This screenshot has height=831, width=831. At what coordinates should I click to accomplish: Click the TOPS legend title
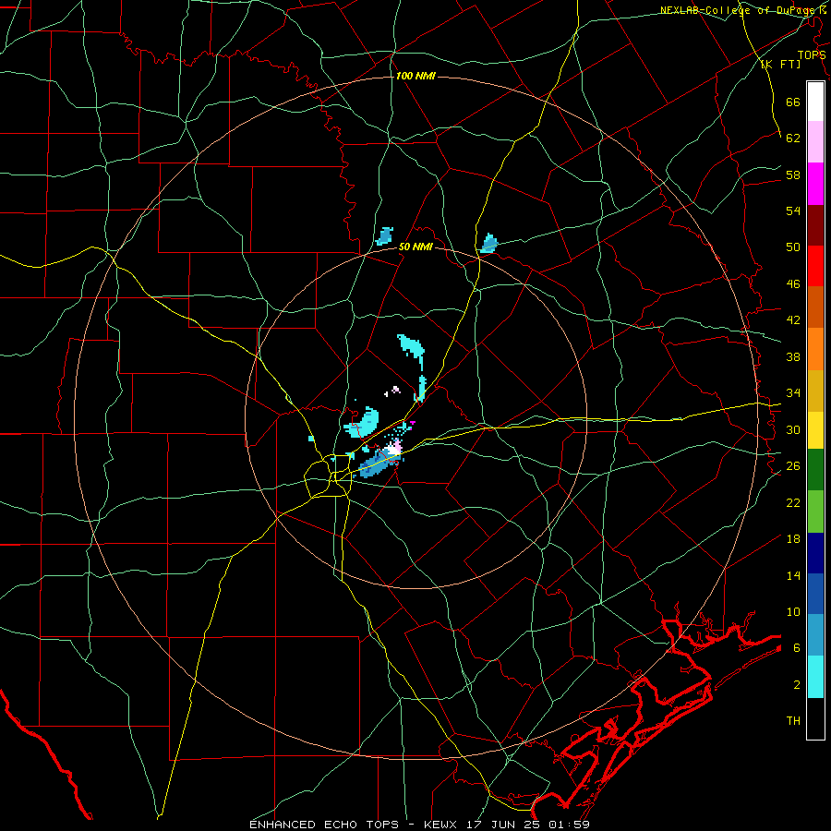click(x=812, y=54)
